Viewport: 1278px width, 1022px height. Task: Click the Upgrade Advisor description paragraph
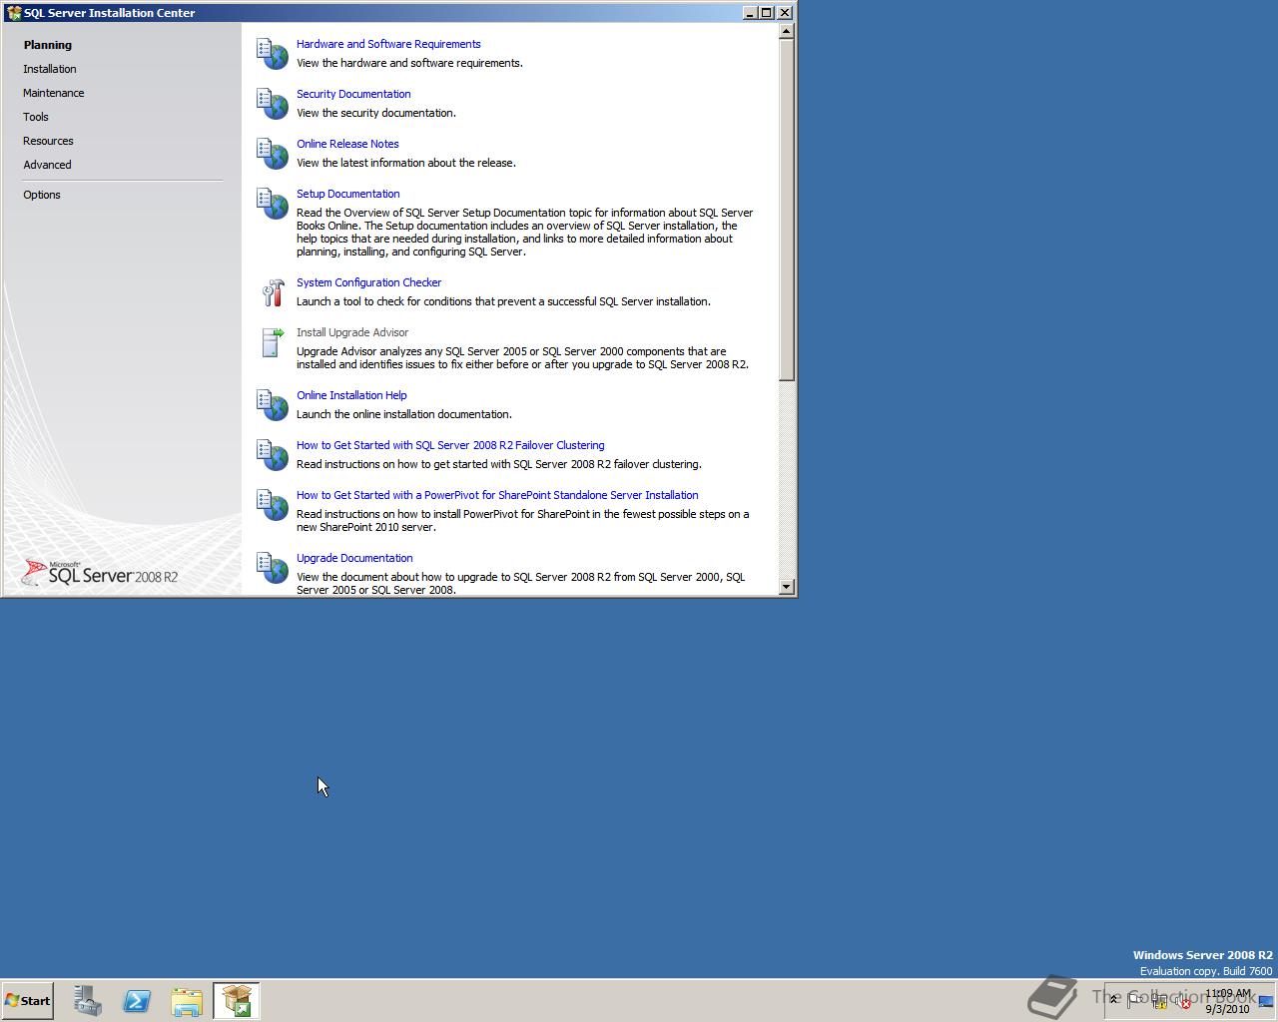(x=522, y=358)
